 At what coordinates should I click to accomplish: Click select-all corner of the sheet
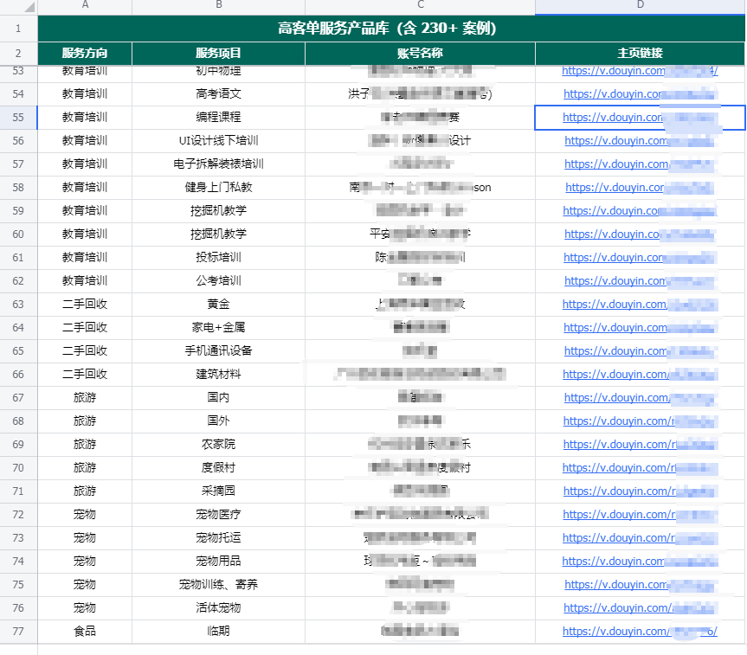[18, 6]
